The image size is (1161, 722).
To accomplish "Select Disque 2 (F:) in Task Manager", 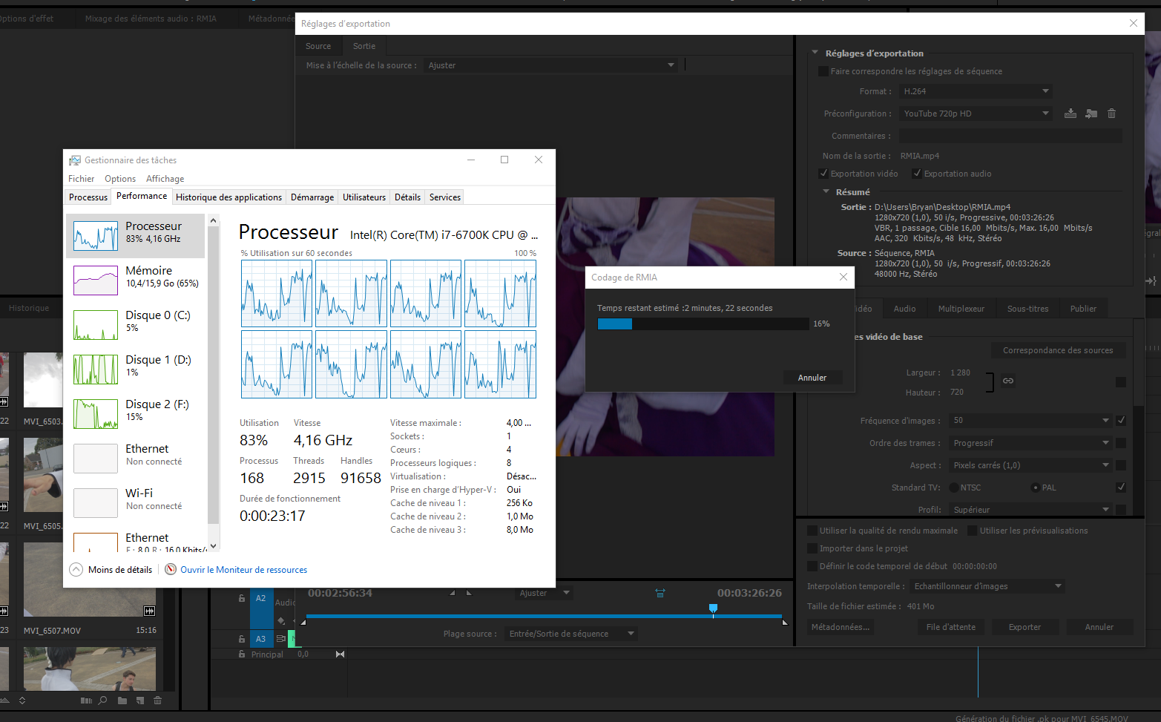I will coord(136,414).
